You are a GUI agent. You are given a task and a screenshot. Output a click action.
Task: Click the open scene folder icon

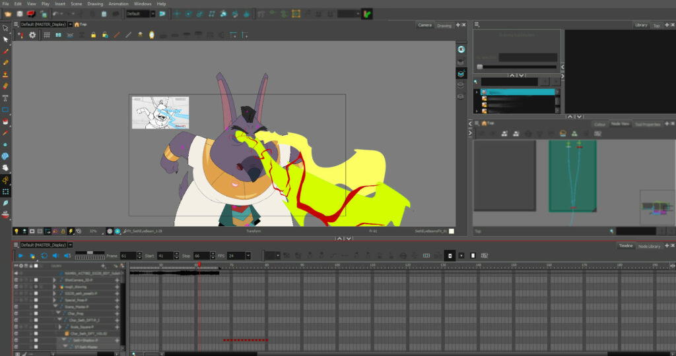click(x=8, y=15)
